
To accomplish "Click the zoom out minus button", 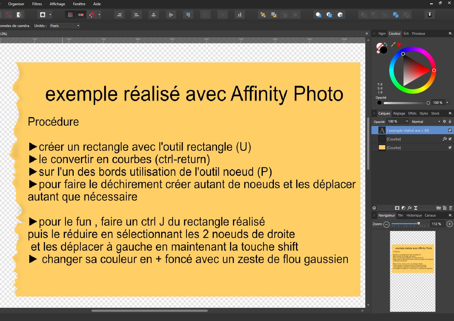I will (386, 224).
